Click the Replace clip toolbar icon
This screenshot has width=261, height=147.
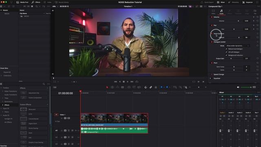tap(139, 87)
